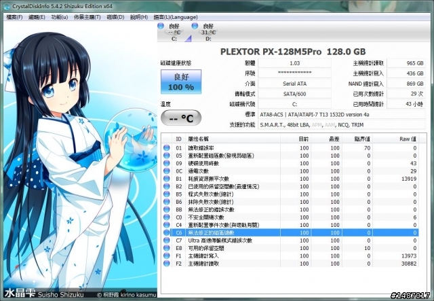434x301 pixels.
Task: Click raw value 30882 in F2 row
Action: (409, 264)
